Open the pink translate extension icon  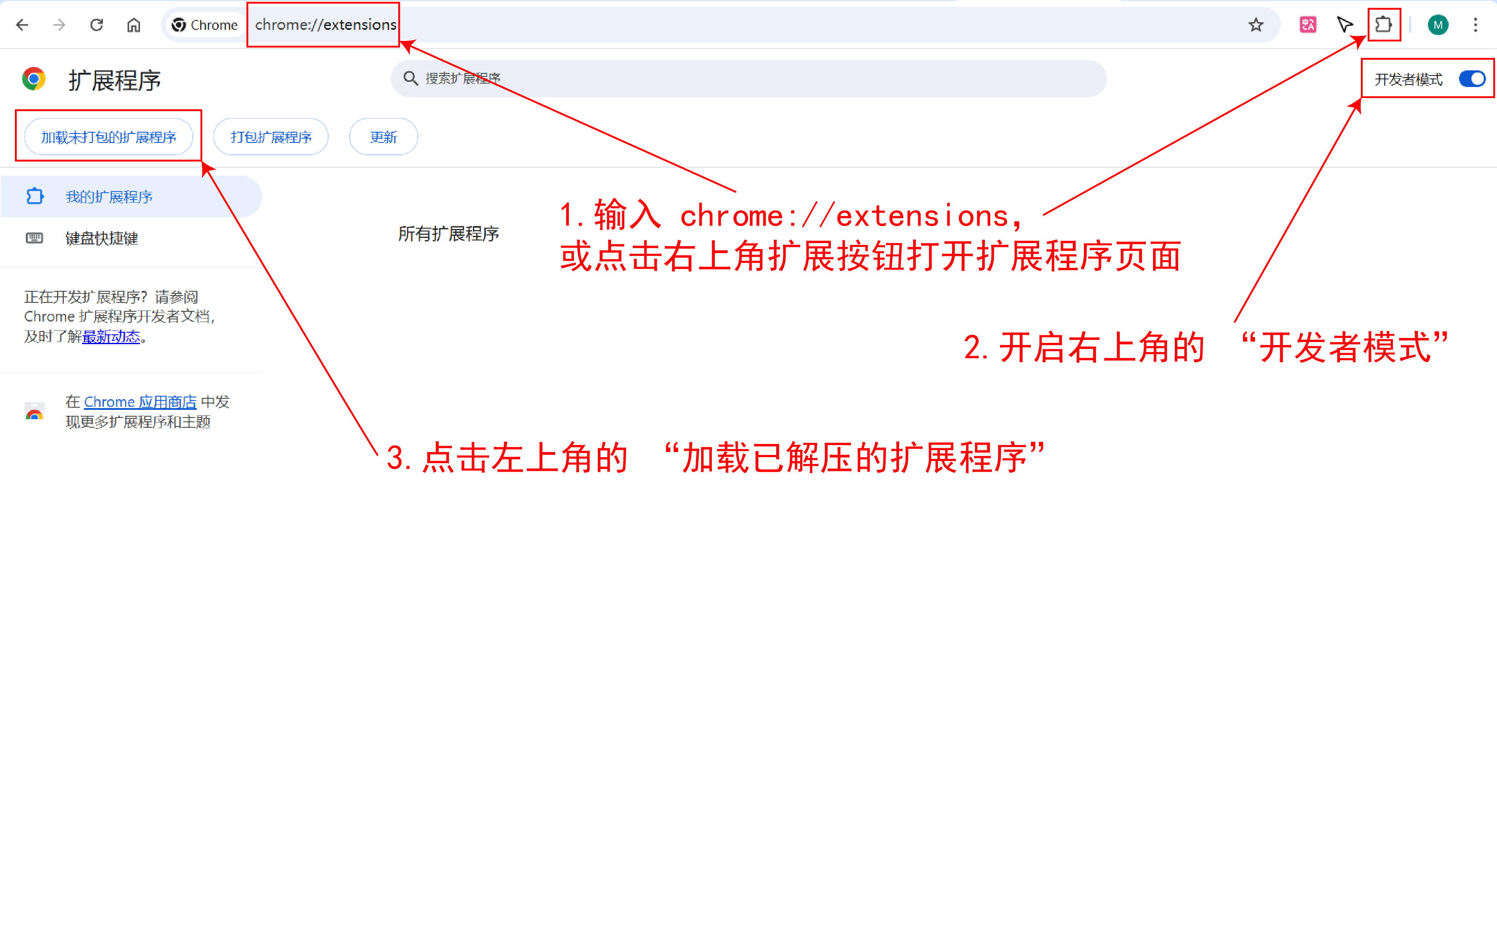click(1308, 25)
